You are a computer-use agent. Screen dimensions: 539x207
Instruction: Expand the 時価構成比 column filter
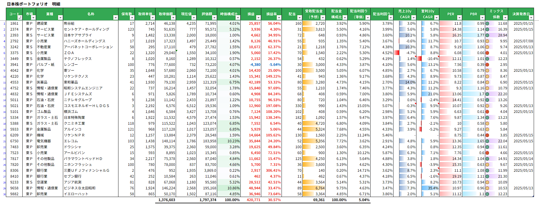[237, 18]
